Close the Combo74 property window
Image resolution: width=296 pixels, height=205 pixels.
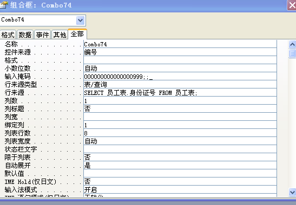292,5
